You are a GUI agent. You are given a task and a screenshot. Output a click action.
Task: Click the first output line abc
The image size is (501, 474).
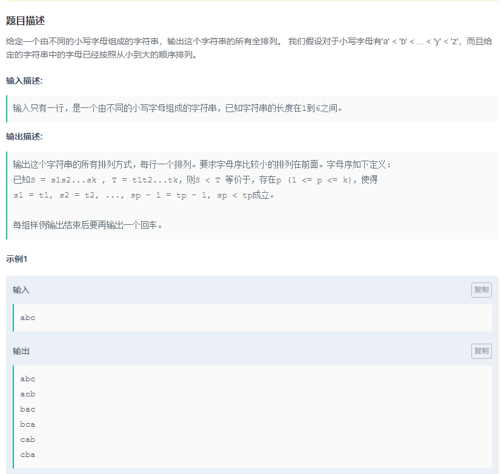coord(28,379)
